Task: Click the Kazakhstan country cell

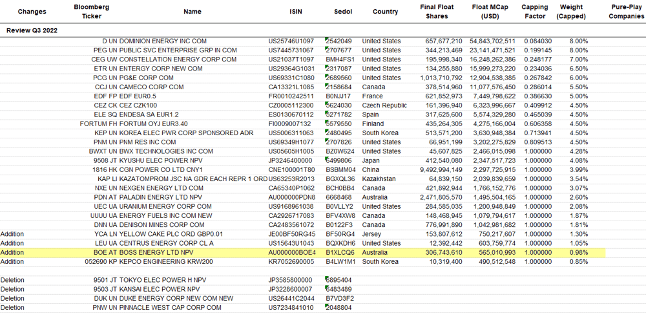Action: click(x=379, y=178)
